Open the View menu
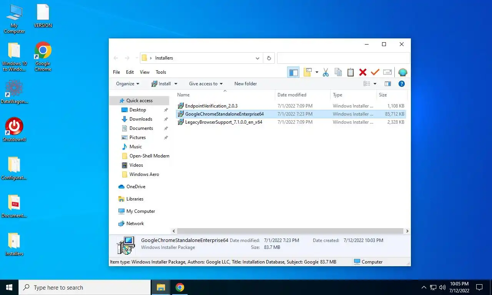The height and width of the screenshot is (295, 492). (145, 72)
